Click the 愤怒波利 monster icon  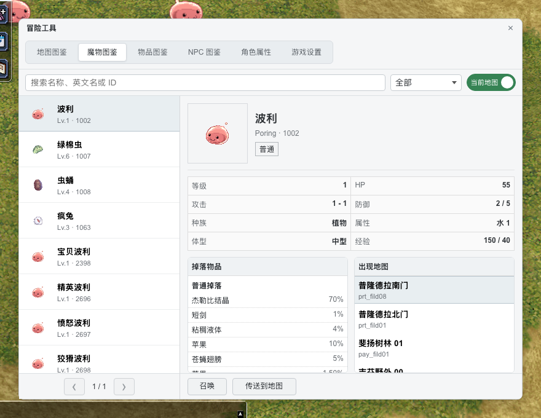[38, 327]
